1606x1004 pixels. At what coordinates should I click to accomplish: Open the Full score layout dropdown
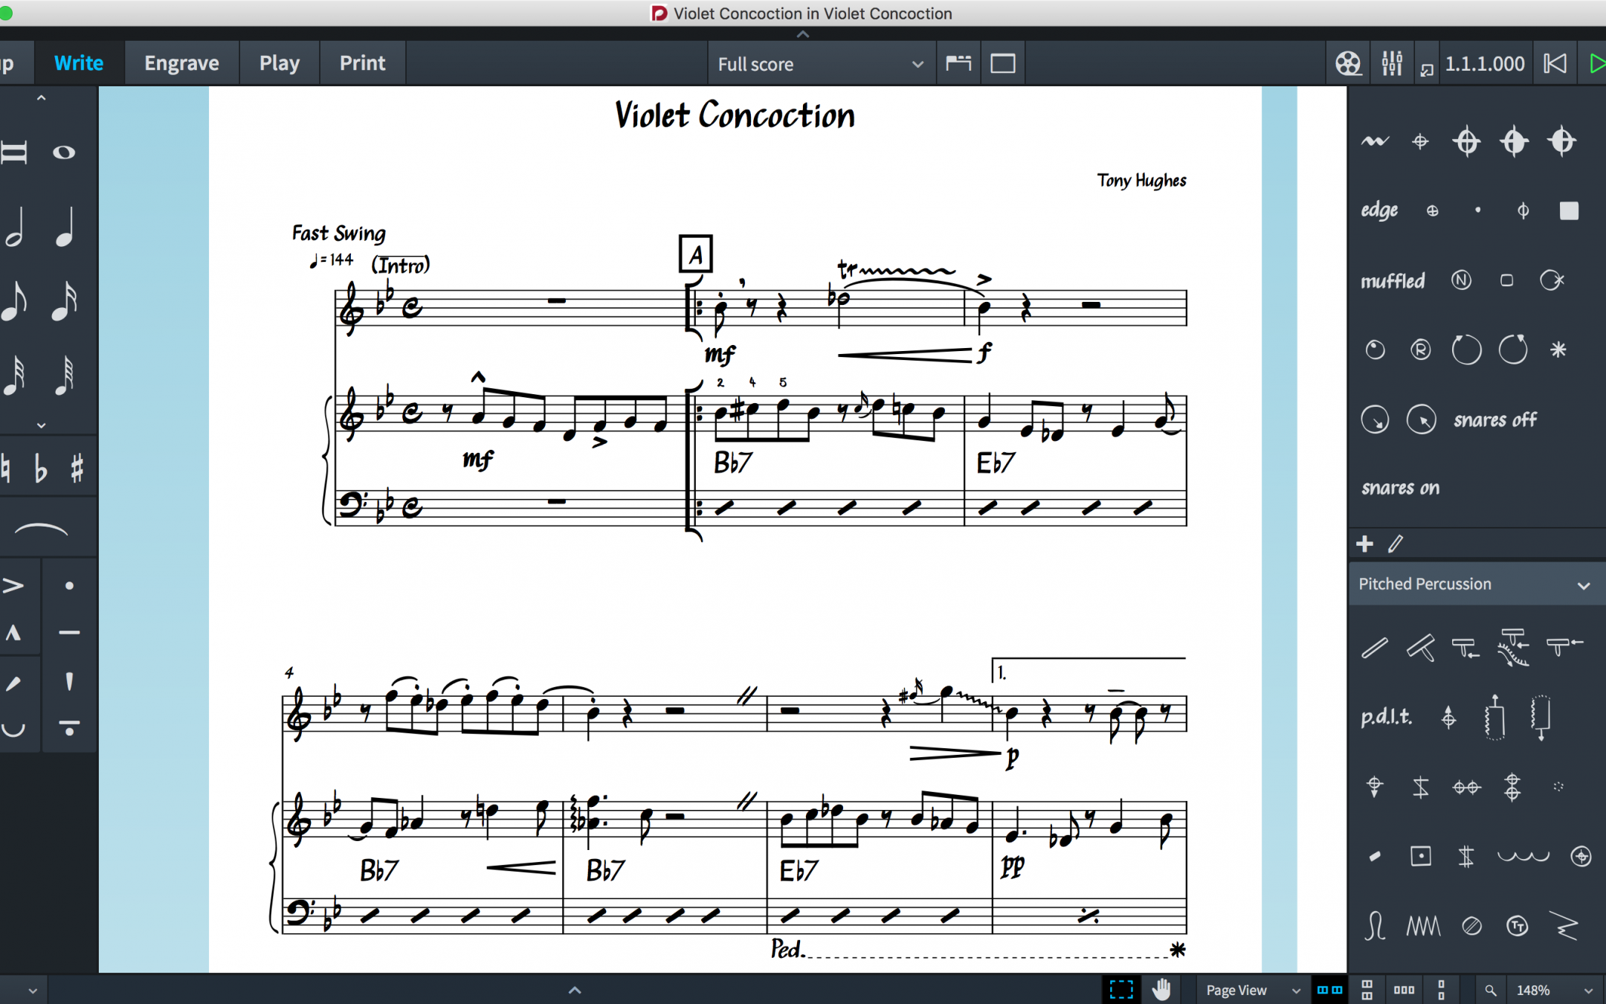click(821, 64)
